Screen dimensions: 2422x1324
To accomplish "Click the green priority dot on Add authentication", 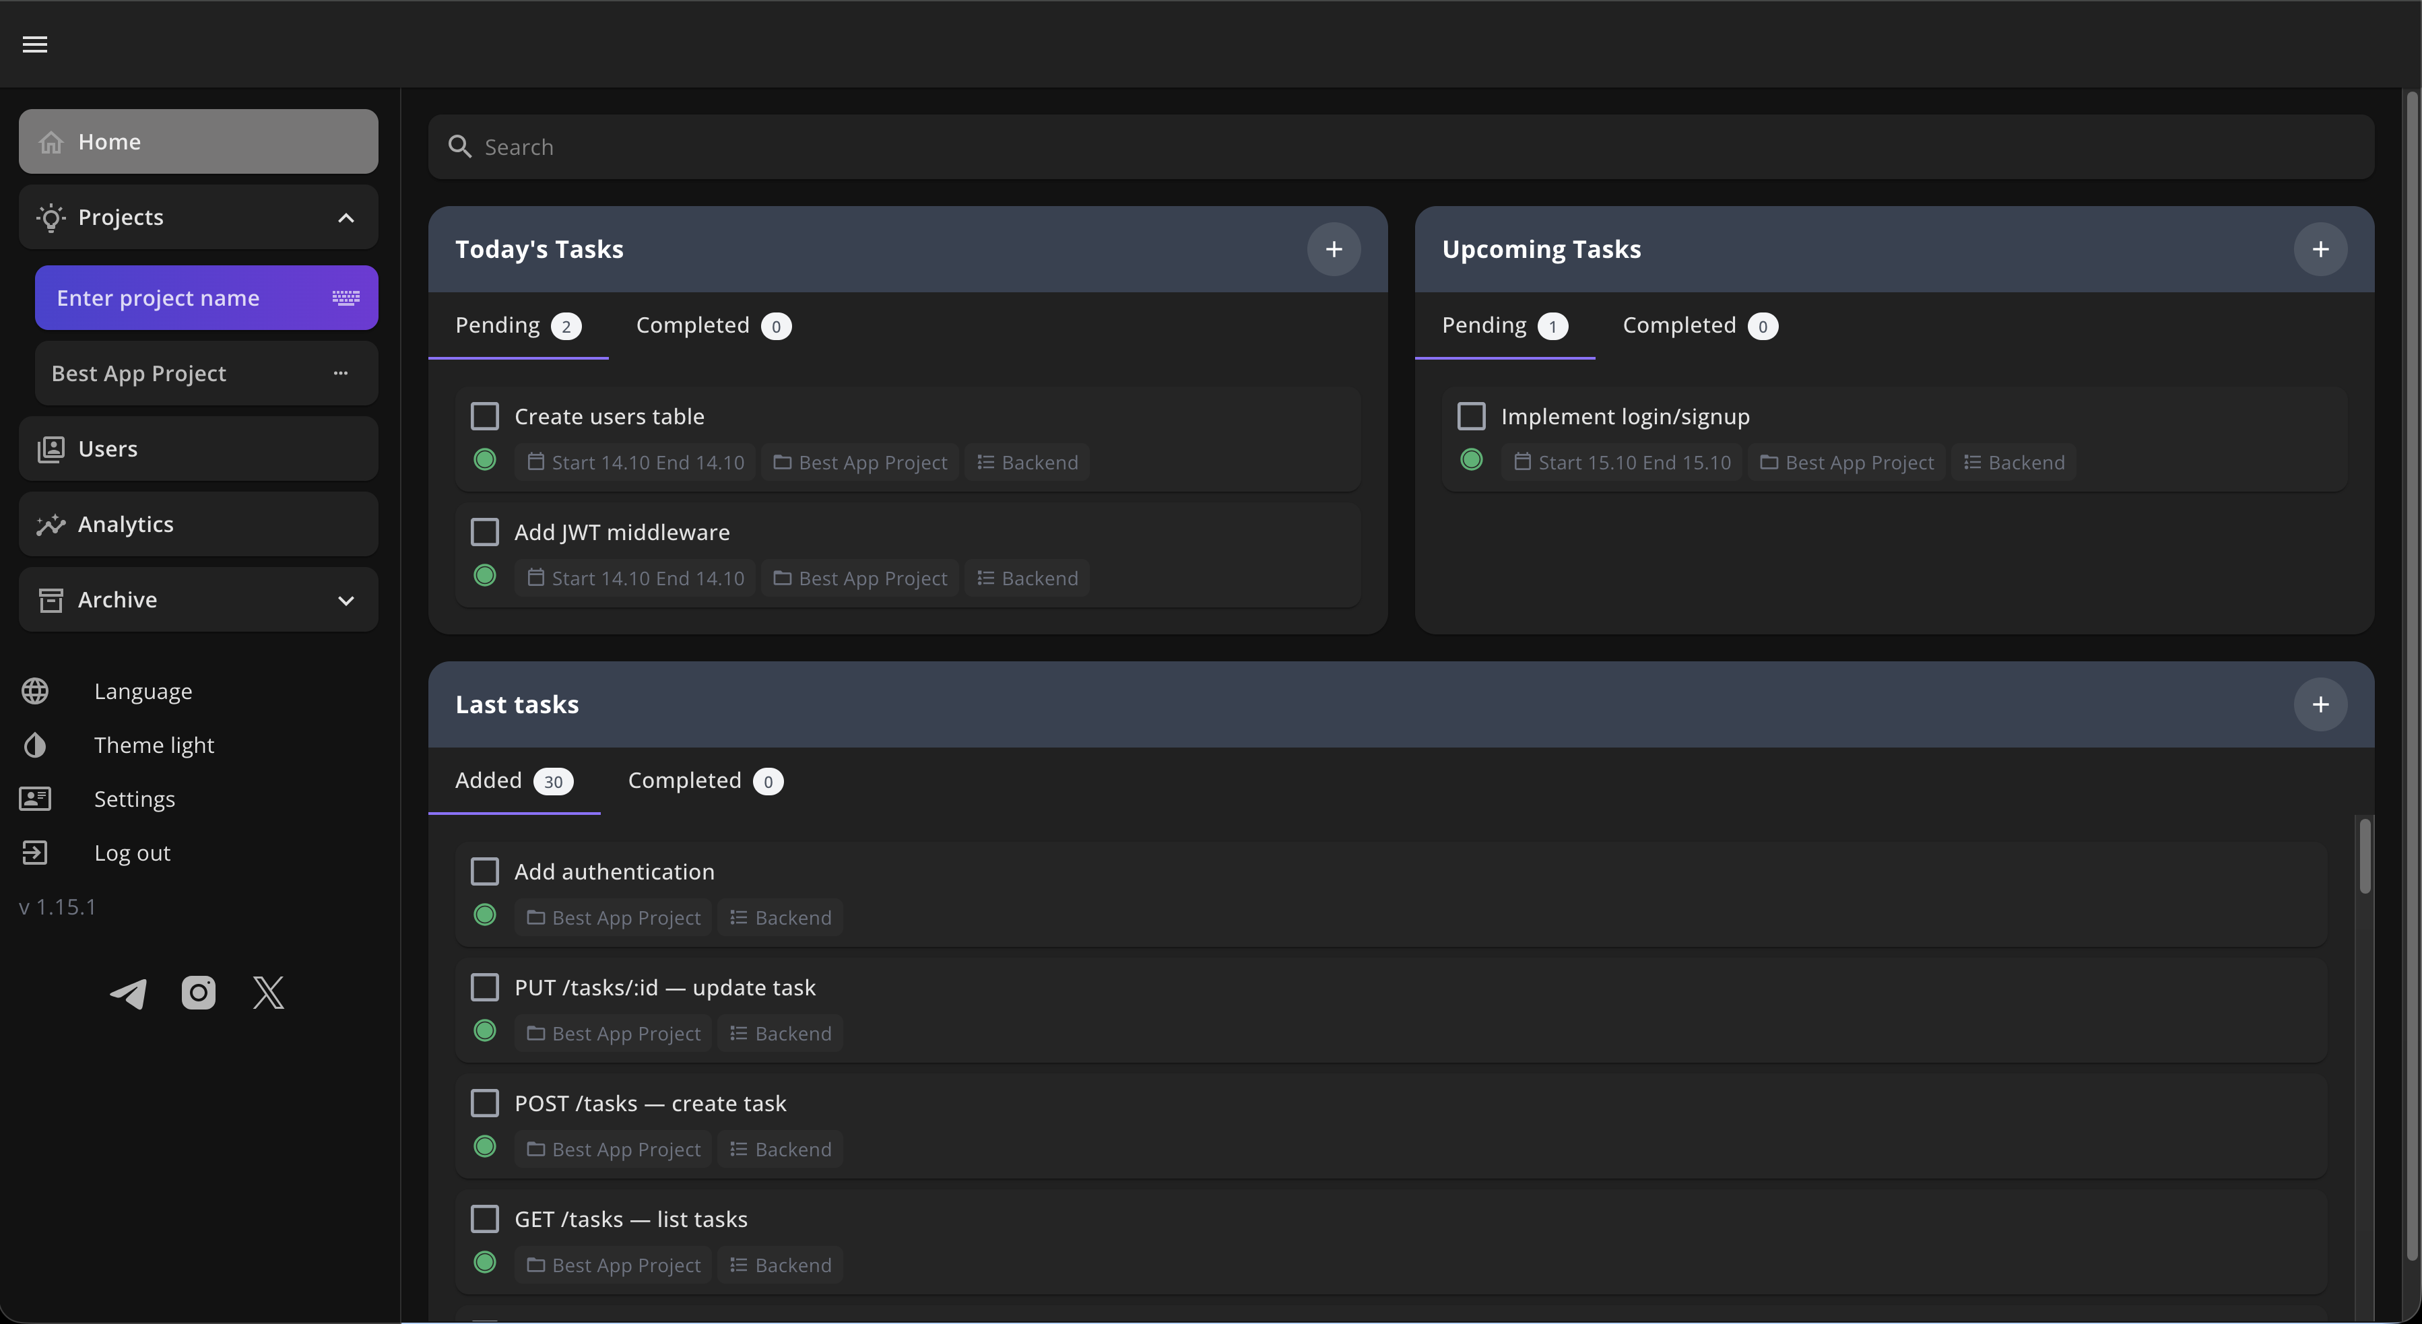I will pos(484,915).
